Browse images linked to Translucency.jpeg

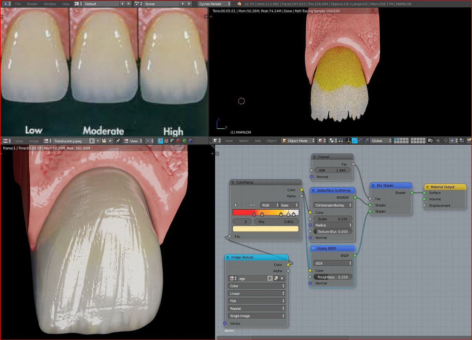pyautogui.click(x=48, y=141)
